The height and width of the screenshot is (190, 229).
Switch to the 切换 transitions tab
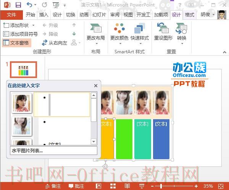pyautogui.click(x=71, y=15)
